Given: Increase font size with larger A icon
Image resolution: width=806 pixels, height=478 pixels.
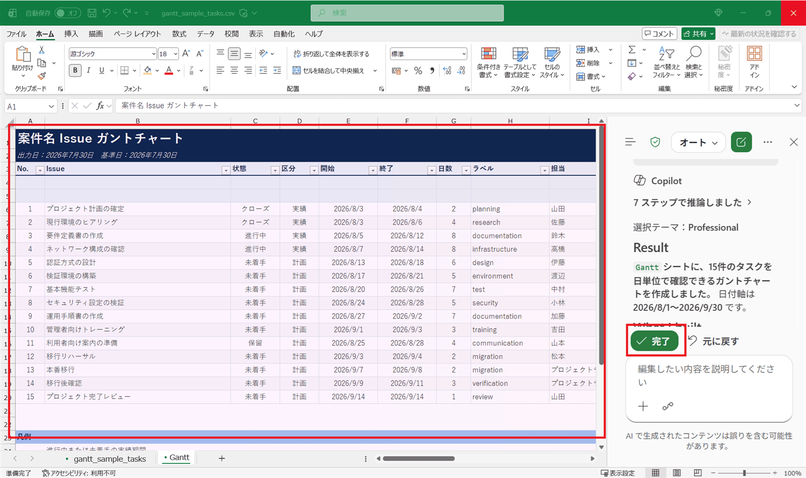Looking at the screenshot, I should 186,54.
